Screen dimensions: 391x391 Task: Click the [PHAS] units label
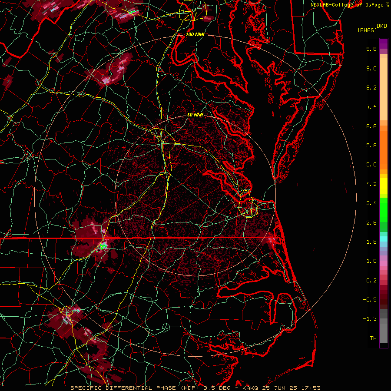pos(367,30)
